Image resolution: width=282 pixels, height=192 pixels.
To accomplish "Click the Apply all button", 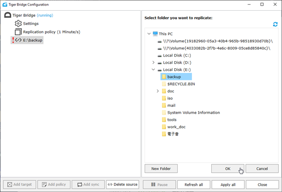I will (228, 185).
